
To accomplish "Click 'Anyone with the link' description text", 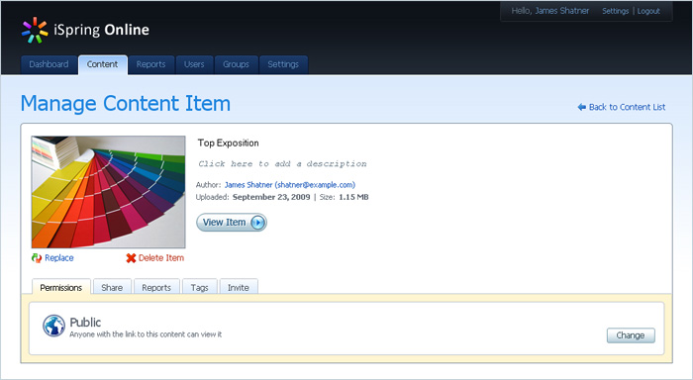I will (x=146, y=334).
